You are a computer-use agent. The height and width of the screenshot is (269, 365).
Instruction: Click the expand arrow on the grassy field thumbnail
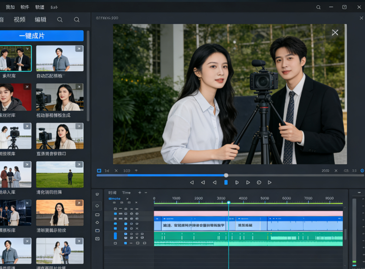pyautogui.click(x=79, y=164)
